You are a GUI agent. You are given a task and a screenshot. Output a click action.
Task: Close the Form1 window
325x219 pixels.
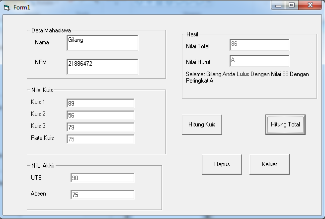coord(310,5)
